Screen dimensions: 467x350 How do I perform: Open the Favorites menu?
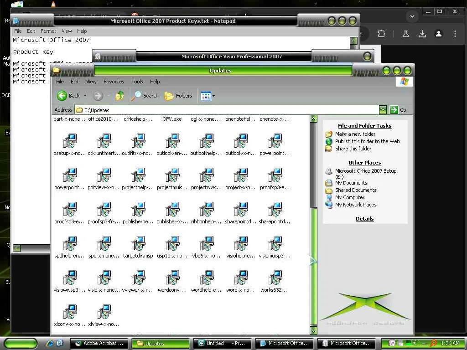(x=114, y=82)
